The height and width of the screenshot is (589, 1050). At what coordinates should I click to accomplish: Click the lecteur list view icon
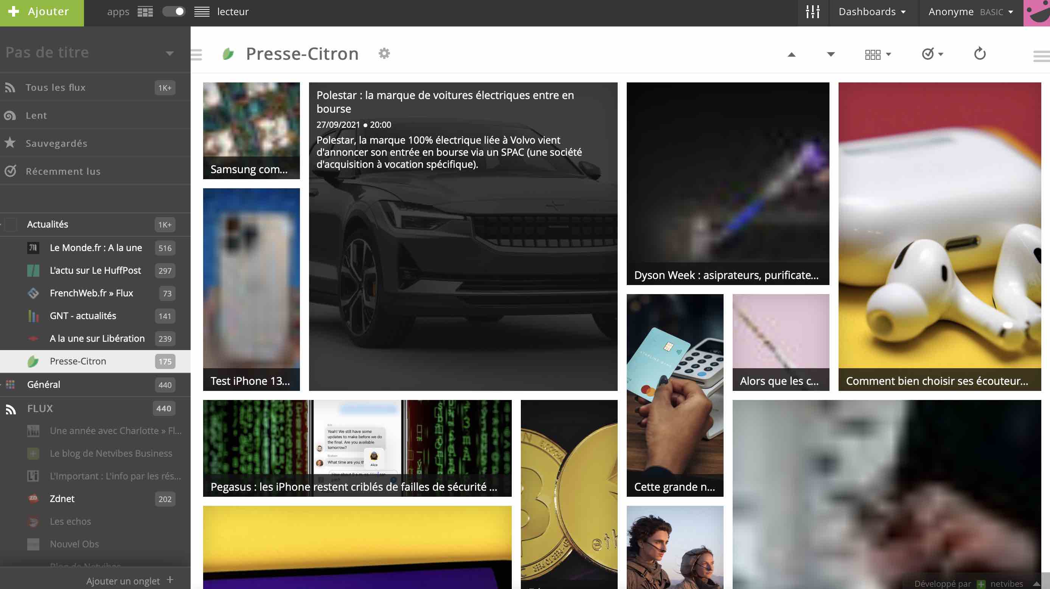(202, 12)
